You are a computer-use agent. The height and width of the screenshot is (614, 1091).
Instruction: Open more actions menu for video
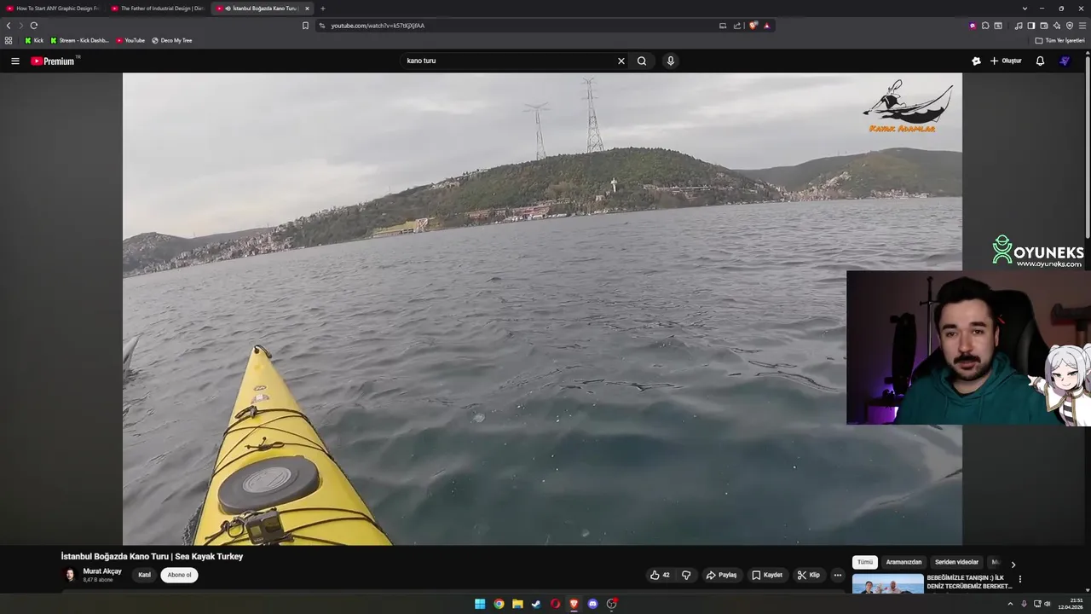(x=837, y=575)
